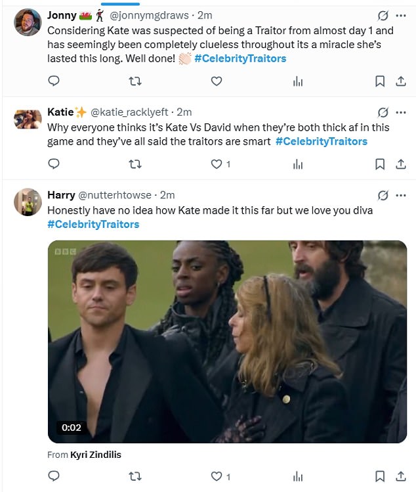
Task: Open more options on Katie's tweet
Action: [x=402, y=112]
